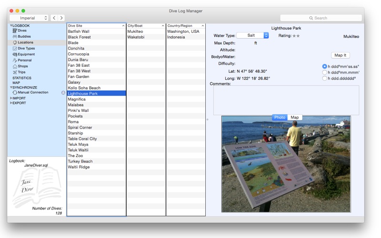
Task: Click the Manual Connection sync icon
Action: click(15, 92)
